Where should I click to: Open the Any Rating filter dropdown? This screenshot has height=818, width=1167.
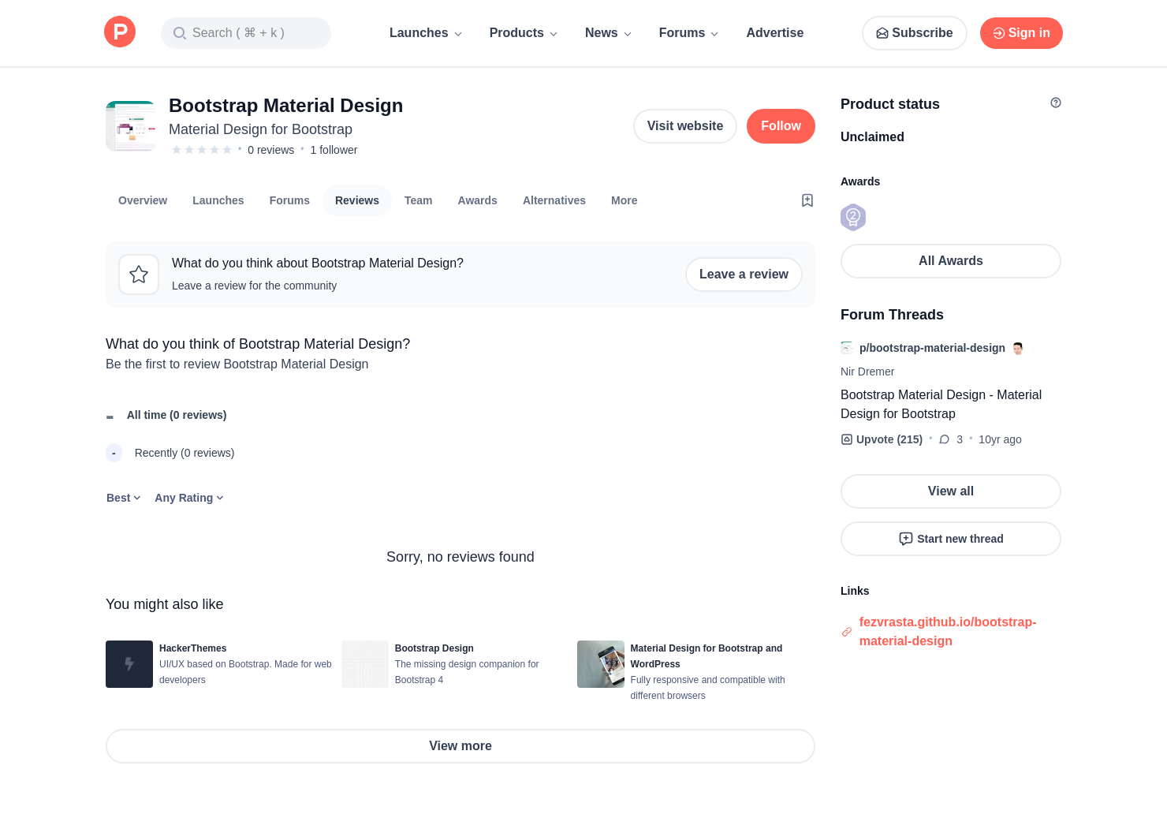point(189,498)
